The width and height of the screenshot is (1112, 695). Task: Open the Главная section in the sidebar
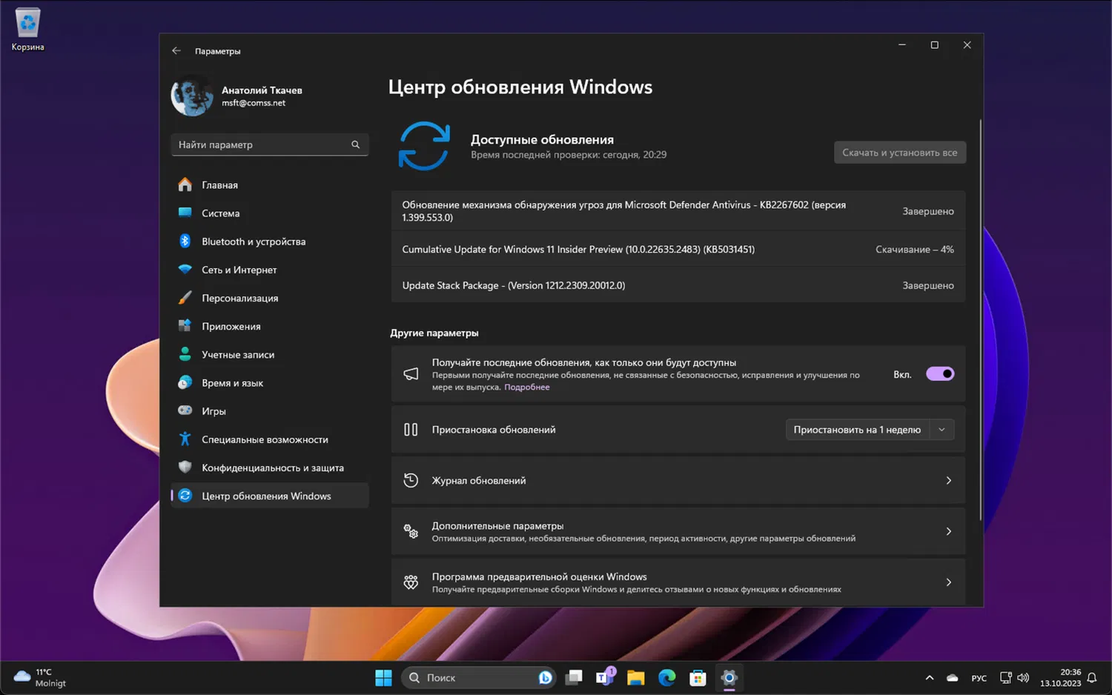(270, 184)
